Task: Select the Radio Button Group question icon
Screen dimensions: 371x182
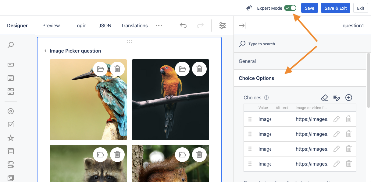Action: [x=10, y=111]
